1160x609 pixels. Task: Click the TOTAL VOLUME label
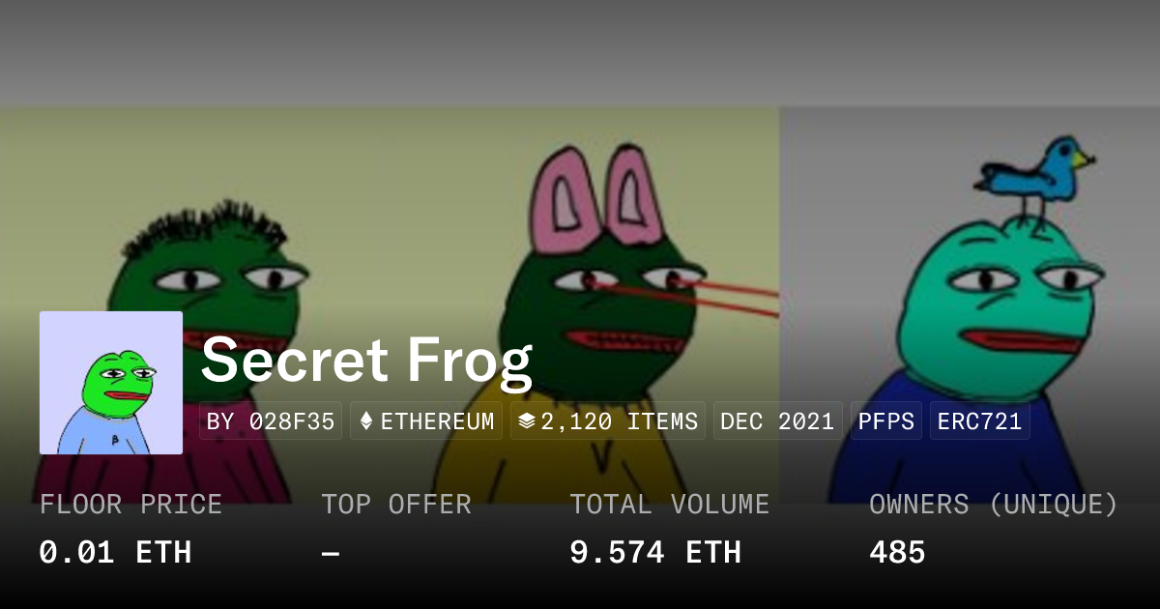coord(669,505)
